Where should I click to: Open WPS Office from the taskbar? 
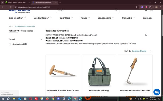36,99
